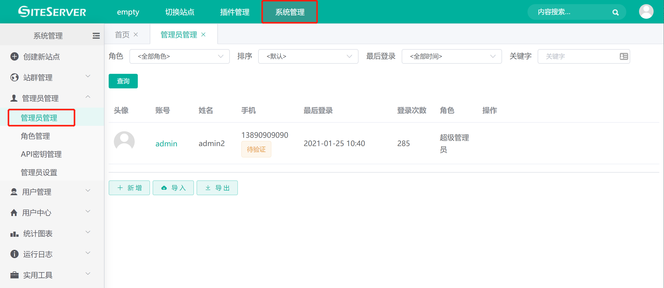This screenshot has height=288, width=664.
Task: Click the contact card icon in keyword field
Action: coord(624,56)
